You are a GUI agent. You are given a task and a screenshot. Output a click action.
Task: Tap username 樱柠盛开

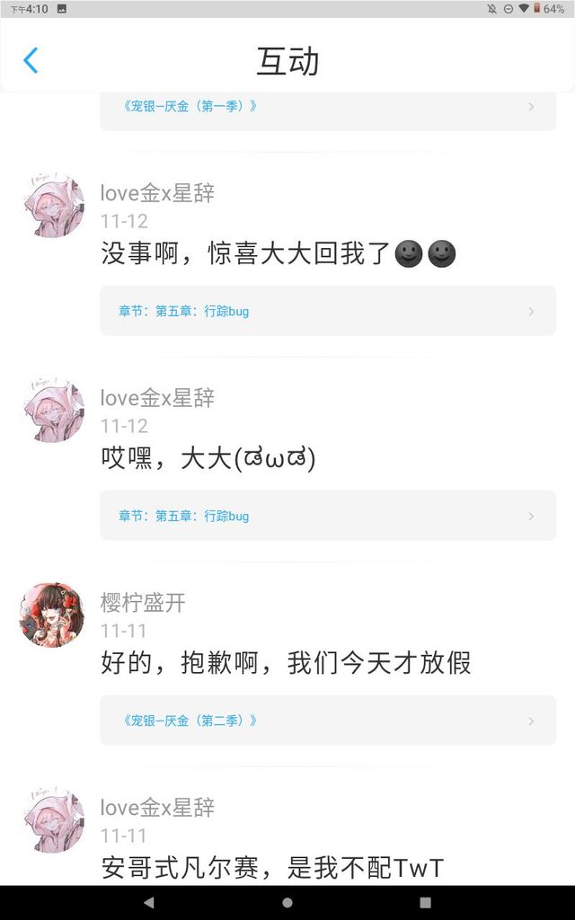[x=143, y=603]
